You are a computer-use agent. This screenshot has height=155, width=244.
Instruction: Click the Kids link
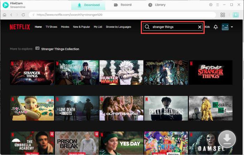click(207, 27)
